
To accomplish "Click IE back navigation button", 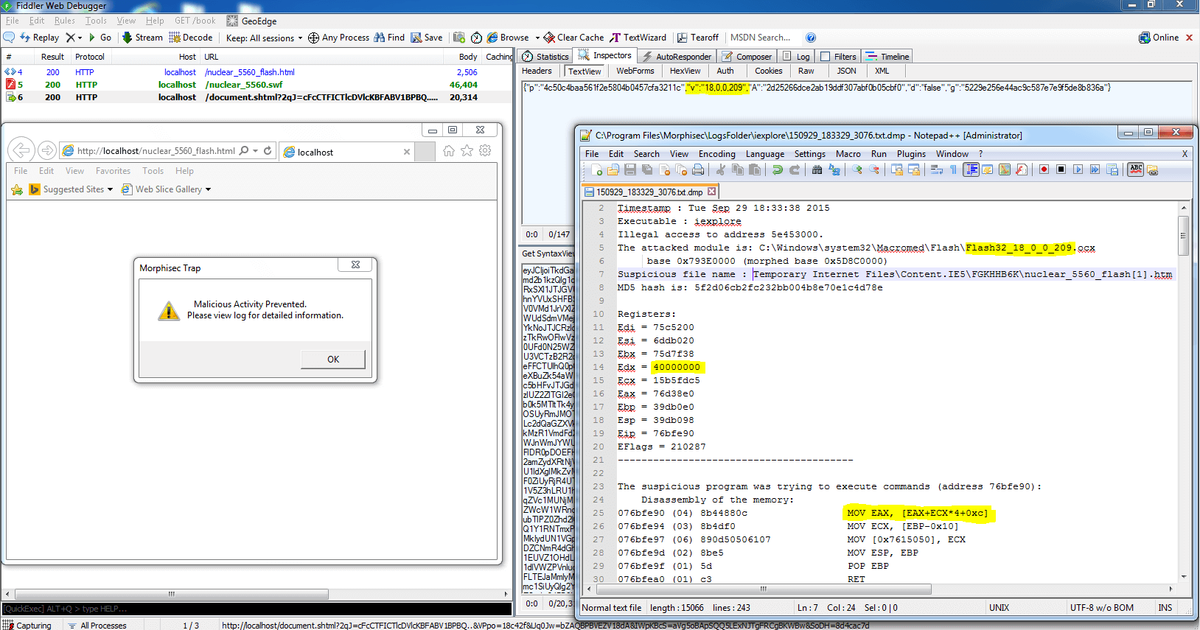I will pos(21,150).
